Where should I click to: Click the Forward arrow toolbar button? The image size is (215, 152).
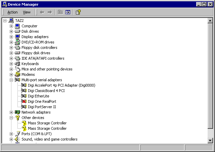(x=50, y=12)
